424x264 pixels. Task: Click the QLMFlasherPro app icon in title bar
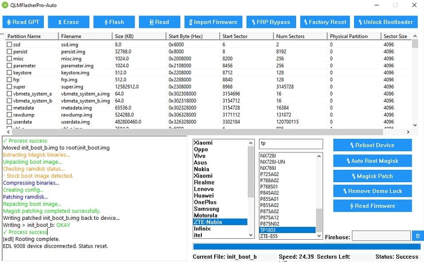point(5,5)
